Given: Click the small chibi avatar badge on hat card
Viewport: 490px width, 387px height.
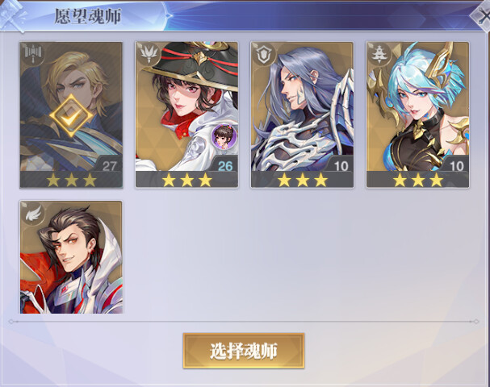Looking at the screenshot, I should (x=224, y=136).
